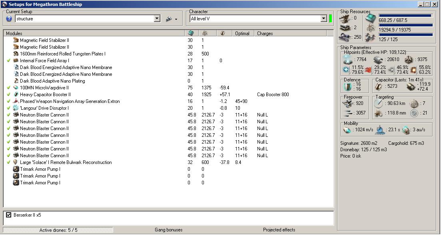441x235 pixels.
Task: Click the Defence tank icon
Action: pos(347,87)
